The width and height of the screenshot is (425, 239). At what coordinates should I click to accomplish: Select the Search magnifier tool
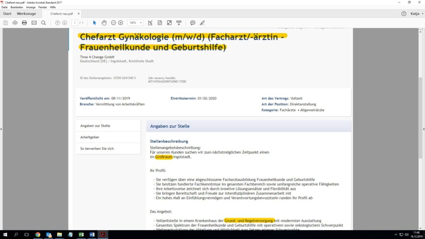click(43, 23)
